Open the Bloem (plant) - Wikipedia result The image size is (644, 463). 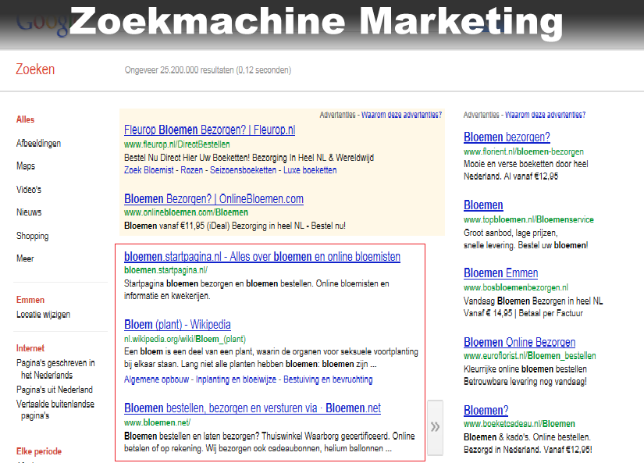(177, 325)
